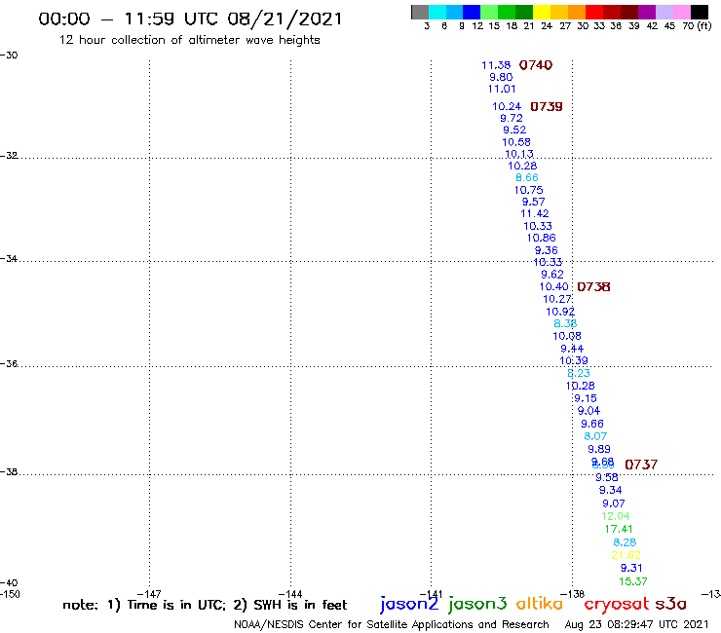Select the yellow swatch in the legend bar
The height and width of the screenshot is (633, 721).
(x=542, y=12)
